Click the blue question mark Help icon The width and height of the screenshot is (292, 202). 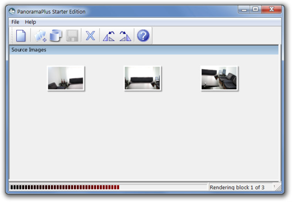(143, 36)
